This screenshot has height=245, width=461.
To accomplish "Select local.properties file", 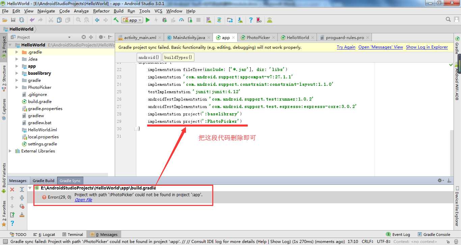I will click(43, 137).
